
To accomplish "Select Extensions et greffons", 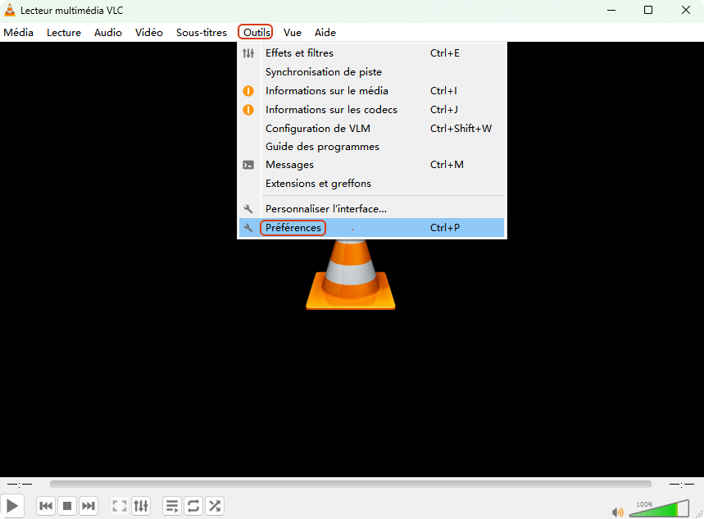I will 372,184.
